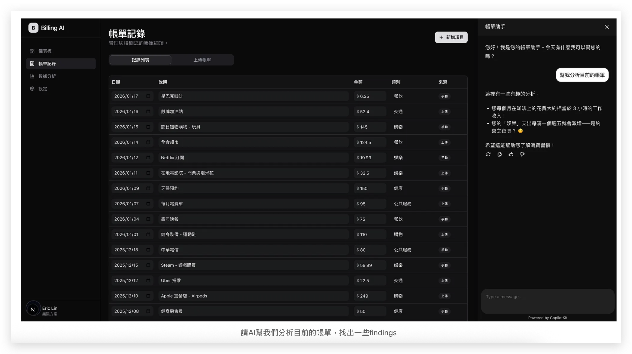Open date picker for the 2026/01/17 row

(148, 96)
